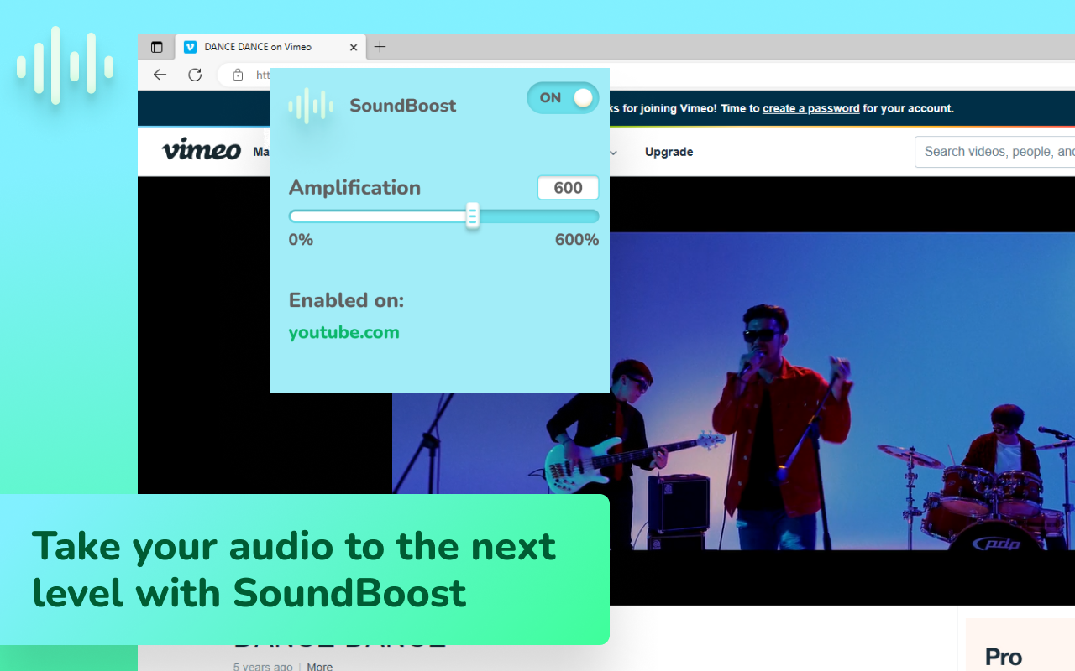Click the 600% maximum label
This screenshot has height=671, width=1075.
[577, 240]
